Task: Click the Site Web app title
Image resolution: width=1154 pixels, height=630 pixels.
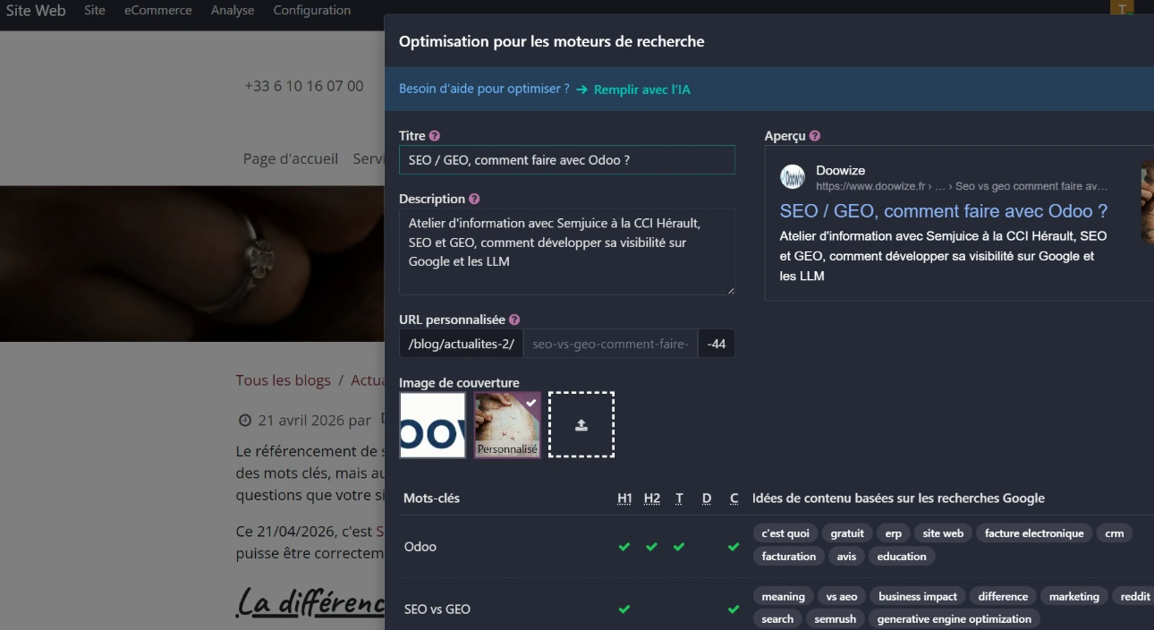Action: (x=36, y=11)
